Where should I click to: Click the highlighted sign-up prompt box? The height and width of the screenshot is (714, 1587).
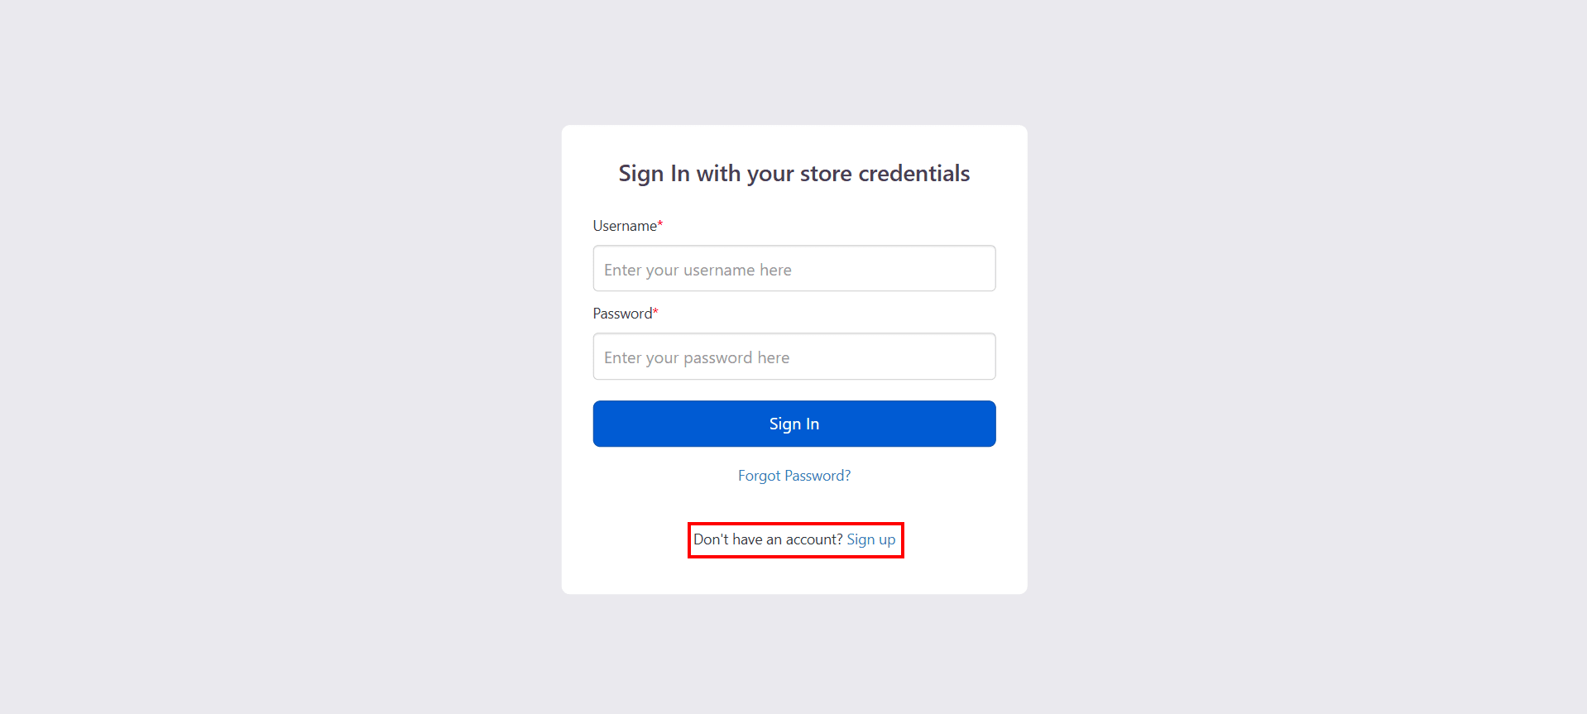click(795, 539)
